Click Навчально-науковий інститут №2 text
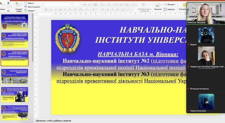The width and height of the screenshot is (225, 123). (106, 61)
